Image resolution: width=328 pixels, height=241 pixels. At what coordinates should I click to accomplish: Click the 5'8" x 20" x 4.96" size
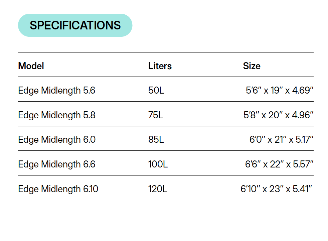click(x=278, y=115)
